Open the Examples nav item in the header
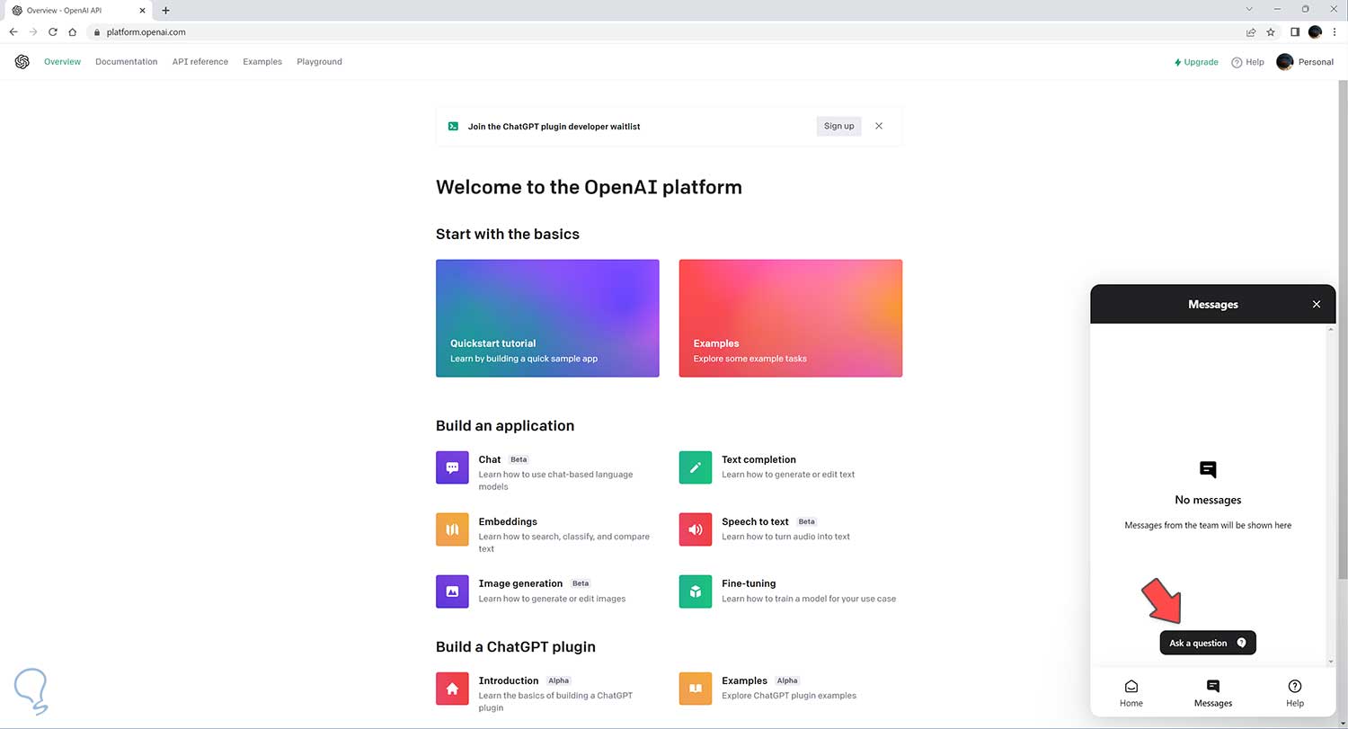This screenshot has height=729, width=1348. [x=262, y=62]
